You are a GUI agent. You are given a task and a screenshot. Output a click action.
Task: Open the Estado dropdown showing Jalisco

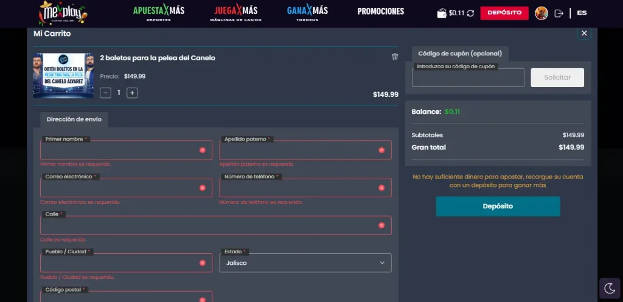coord(305,262)
